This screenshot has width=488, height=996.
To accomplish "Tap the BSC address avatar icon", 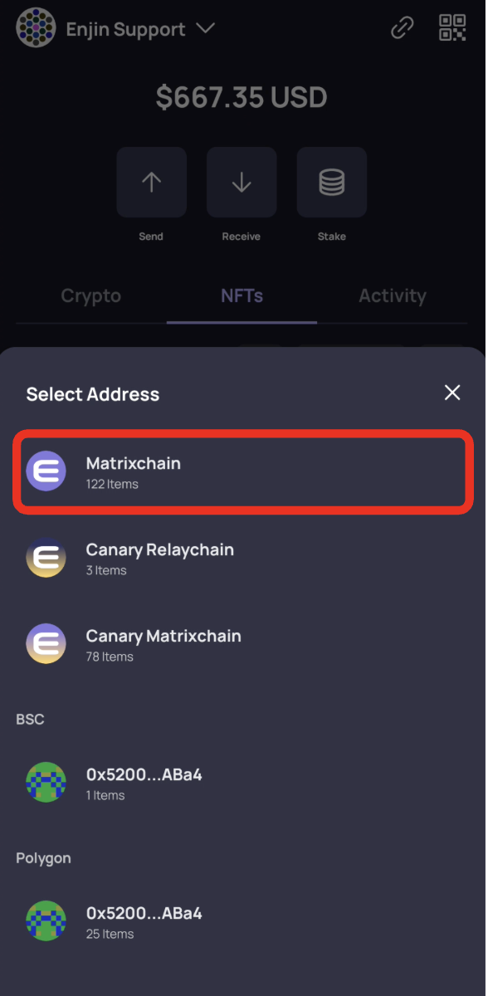I will [46, 782].
